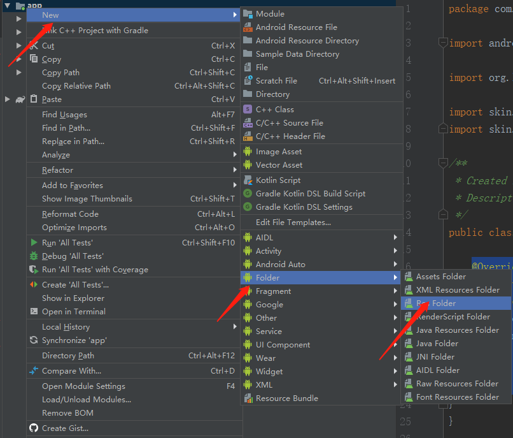The width and height of the screenshot is (513, 438).
Task: Choose Load/Unload Modules...
Action: coord(133,400)
